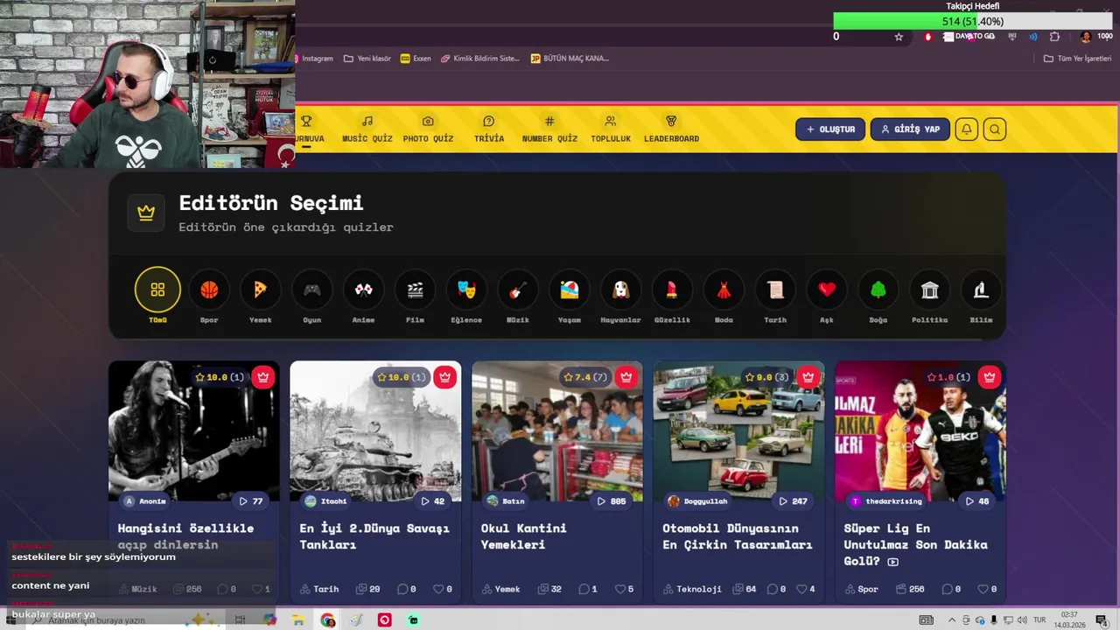This screenshot has height=630, width=1120.
Task: Open the Trivia menu item
Action: click(489, 129)
